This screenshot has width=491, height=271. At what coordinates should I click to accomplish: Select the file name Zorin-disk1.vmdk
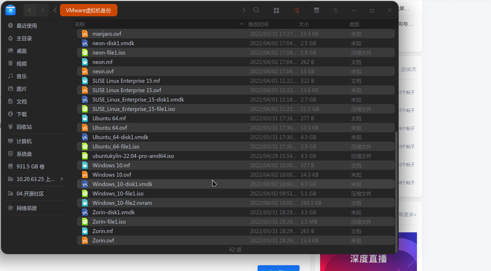[113, 212]
